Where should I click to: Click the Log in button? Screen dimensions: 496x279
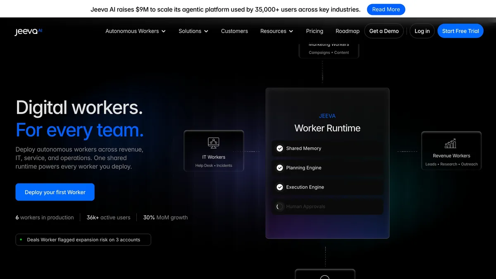(x=422, y=31)
